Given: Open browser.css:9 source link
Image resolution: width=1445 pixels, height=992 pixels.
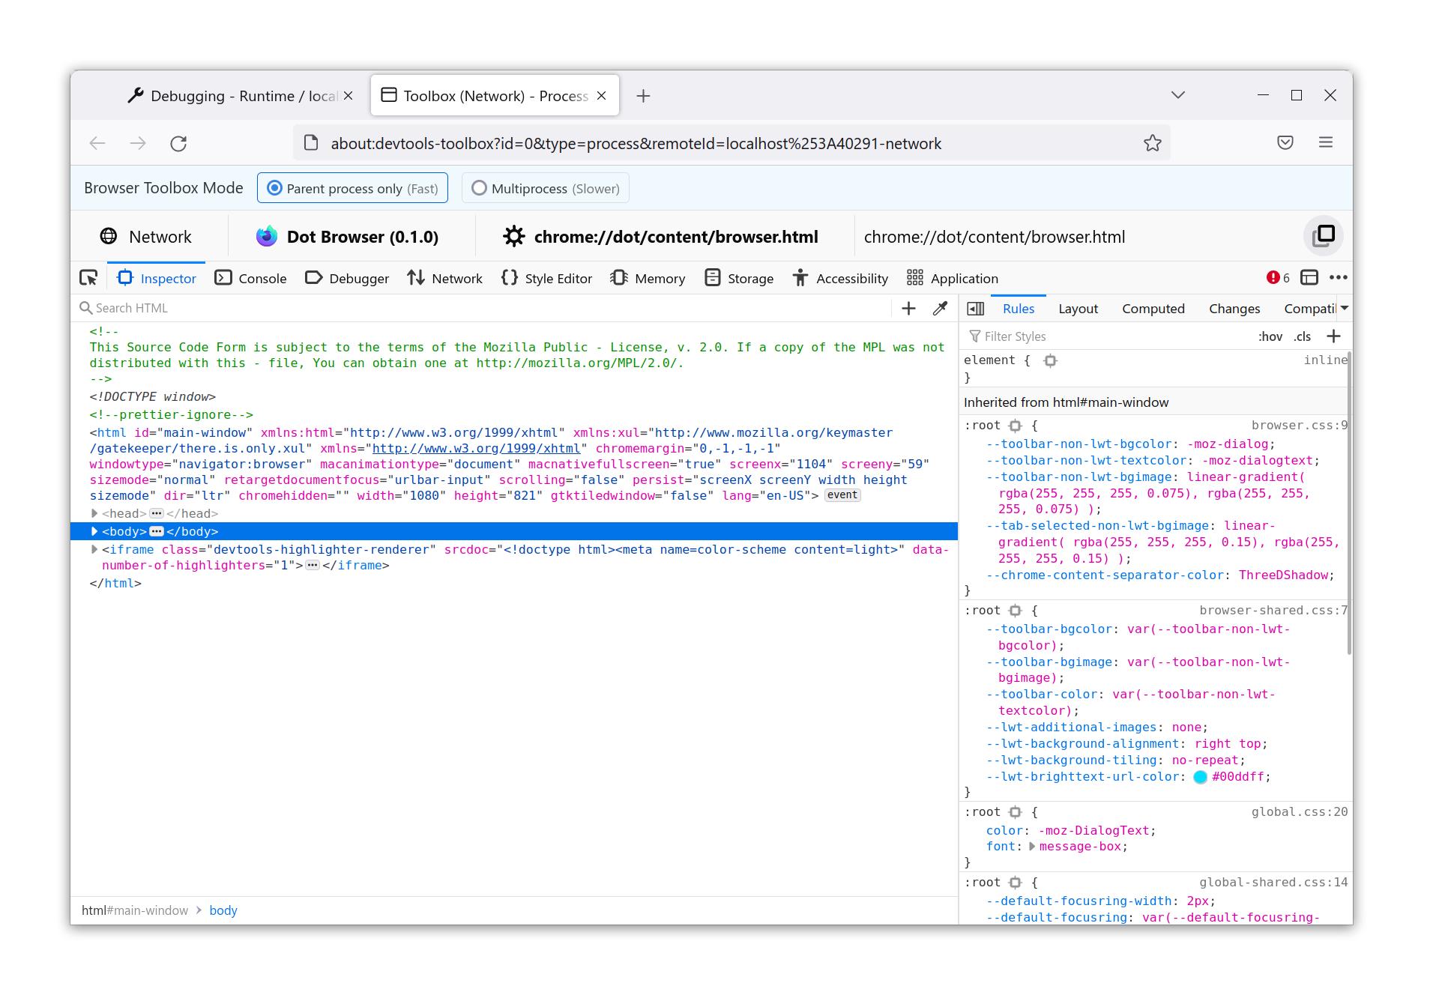Looking at the screenshot, I should click(x=1299, y=426).
